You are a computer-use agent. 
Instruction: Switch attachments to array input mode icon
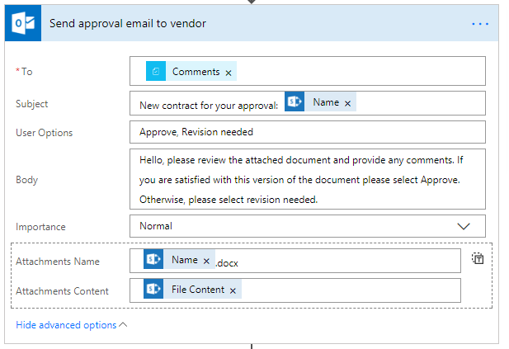click(478, 258)
